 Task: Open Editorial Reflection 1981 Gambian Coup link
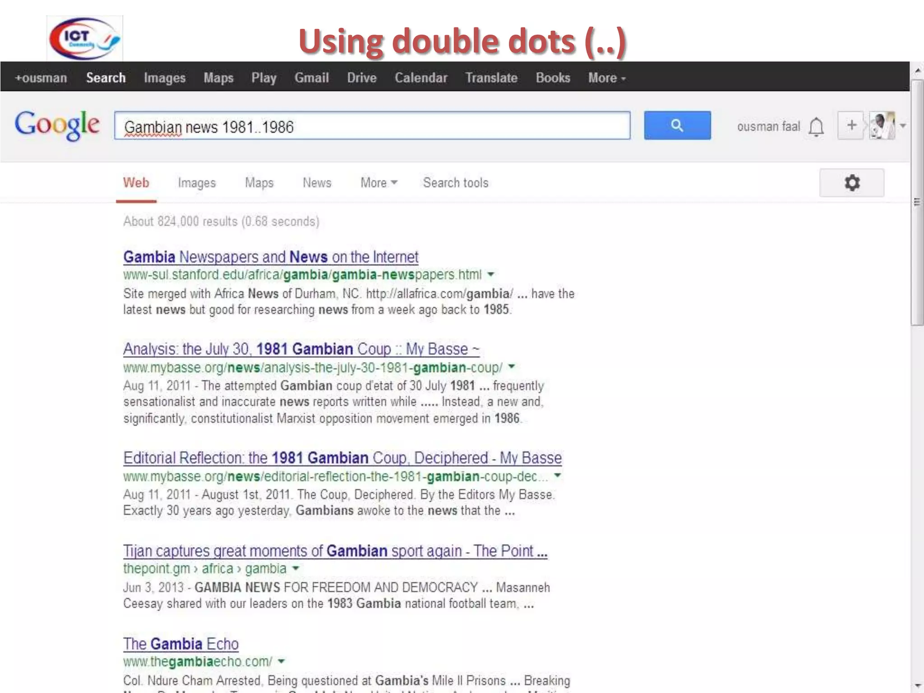(x=342, y=457)
